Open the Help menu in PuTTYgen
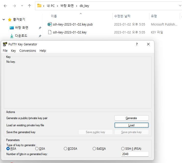This screenshot has width=182, height=163. pyautogui.click(x=43, y=51)
